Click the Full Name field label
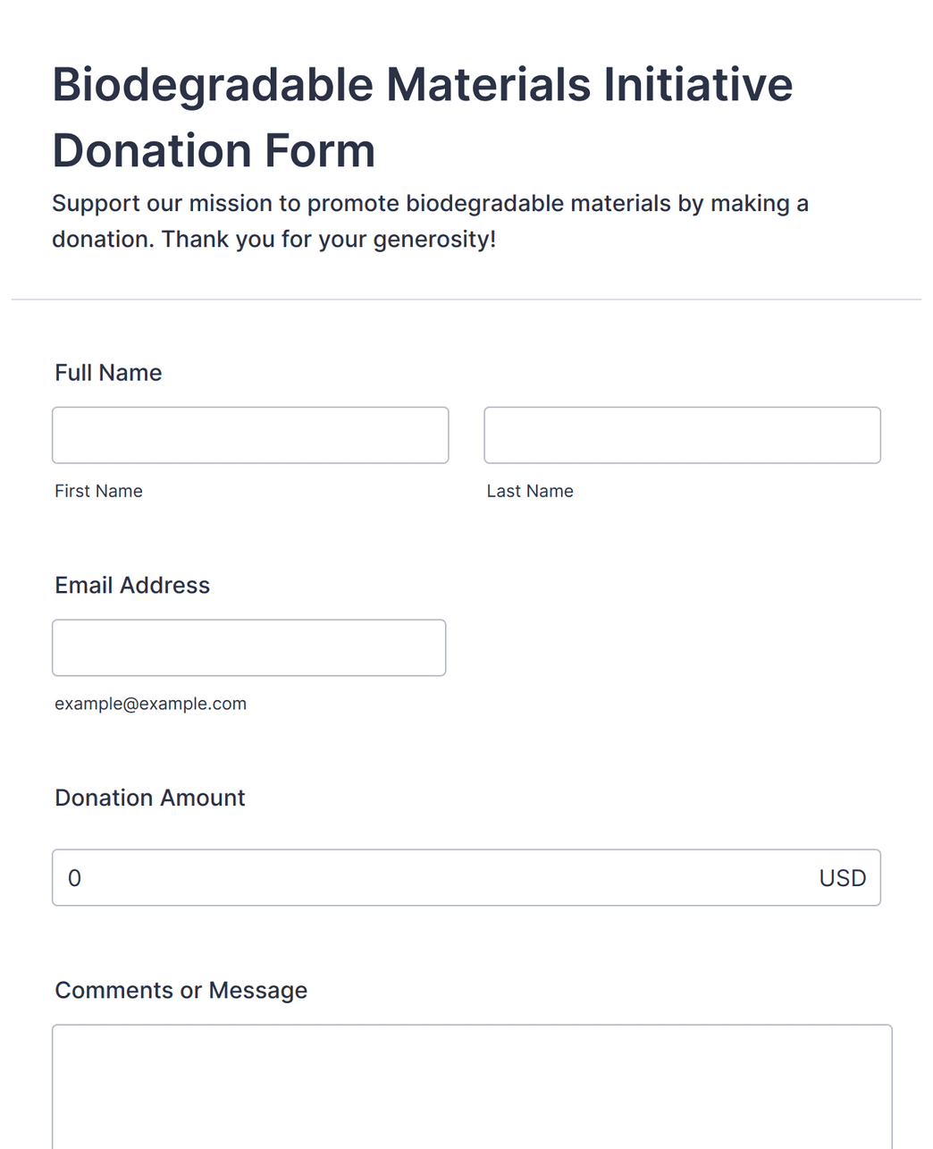Image resolution: width=933 pixels, height=1149 pixels. coord(108,373)
